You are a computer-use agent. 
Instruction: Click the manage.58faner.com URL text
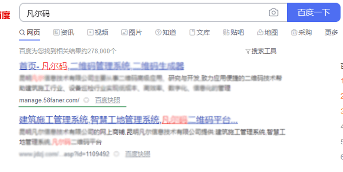click(49, 100)
